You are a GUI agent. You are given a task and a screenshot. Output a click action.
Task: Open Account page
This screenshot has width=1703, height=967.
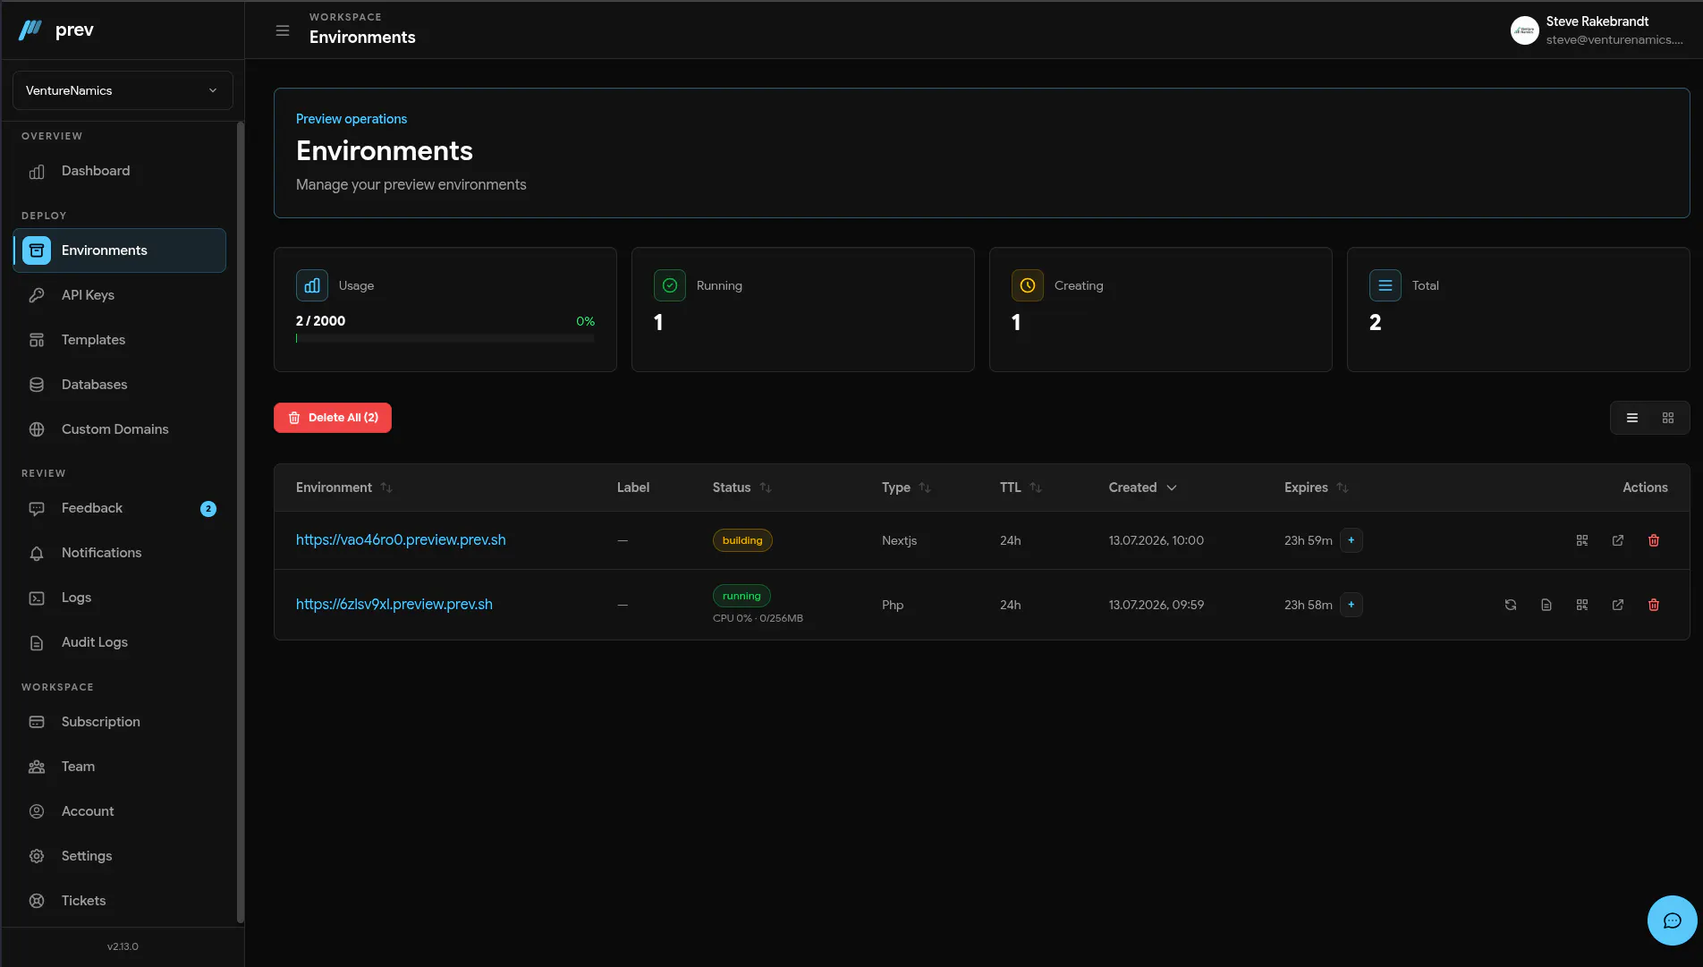pos(120,811)
